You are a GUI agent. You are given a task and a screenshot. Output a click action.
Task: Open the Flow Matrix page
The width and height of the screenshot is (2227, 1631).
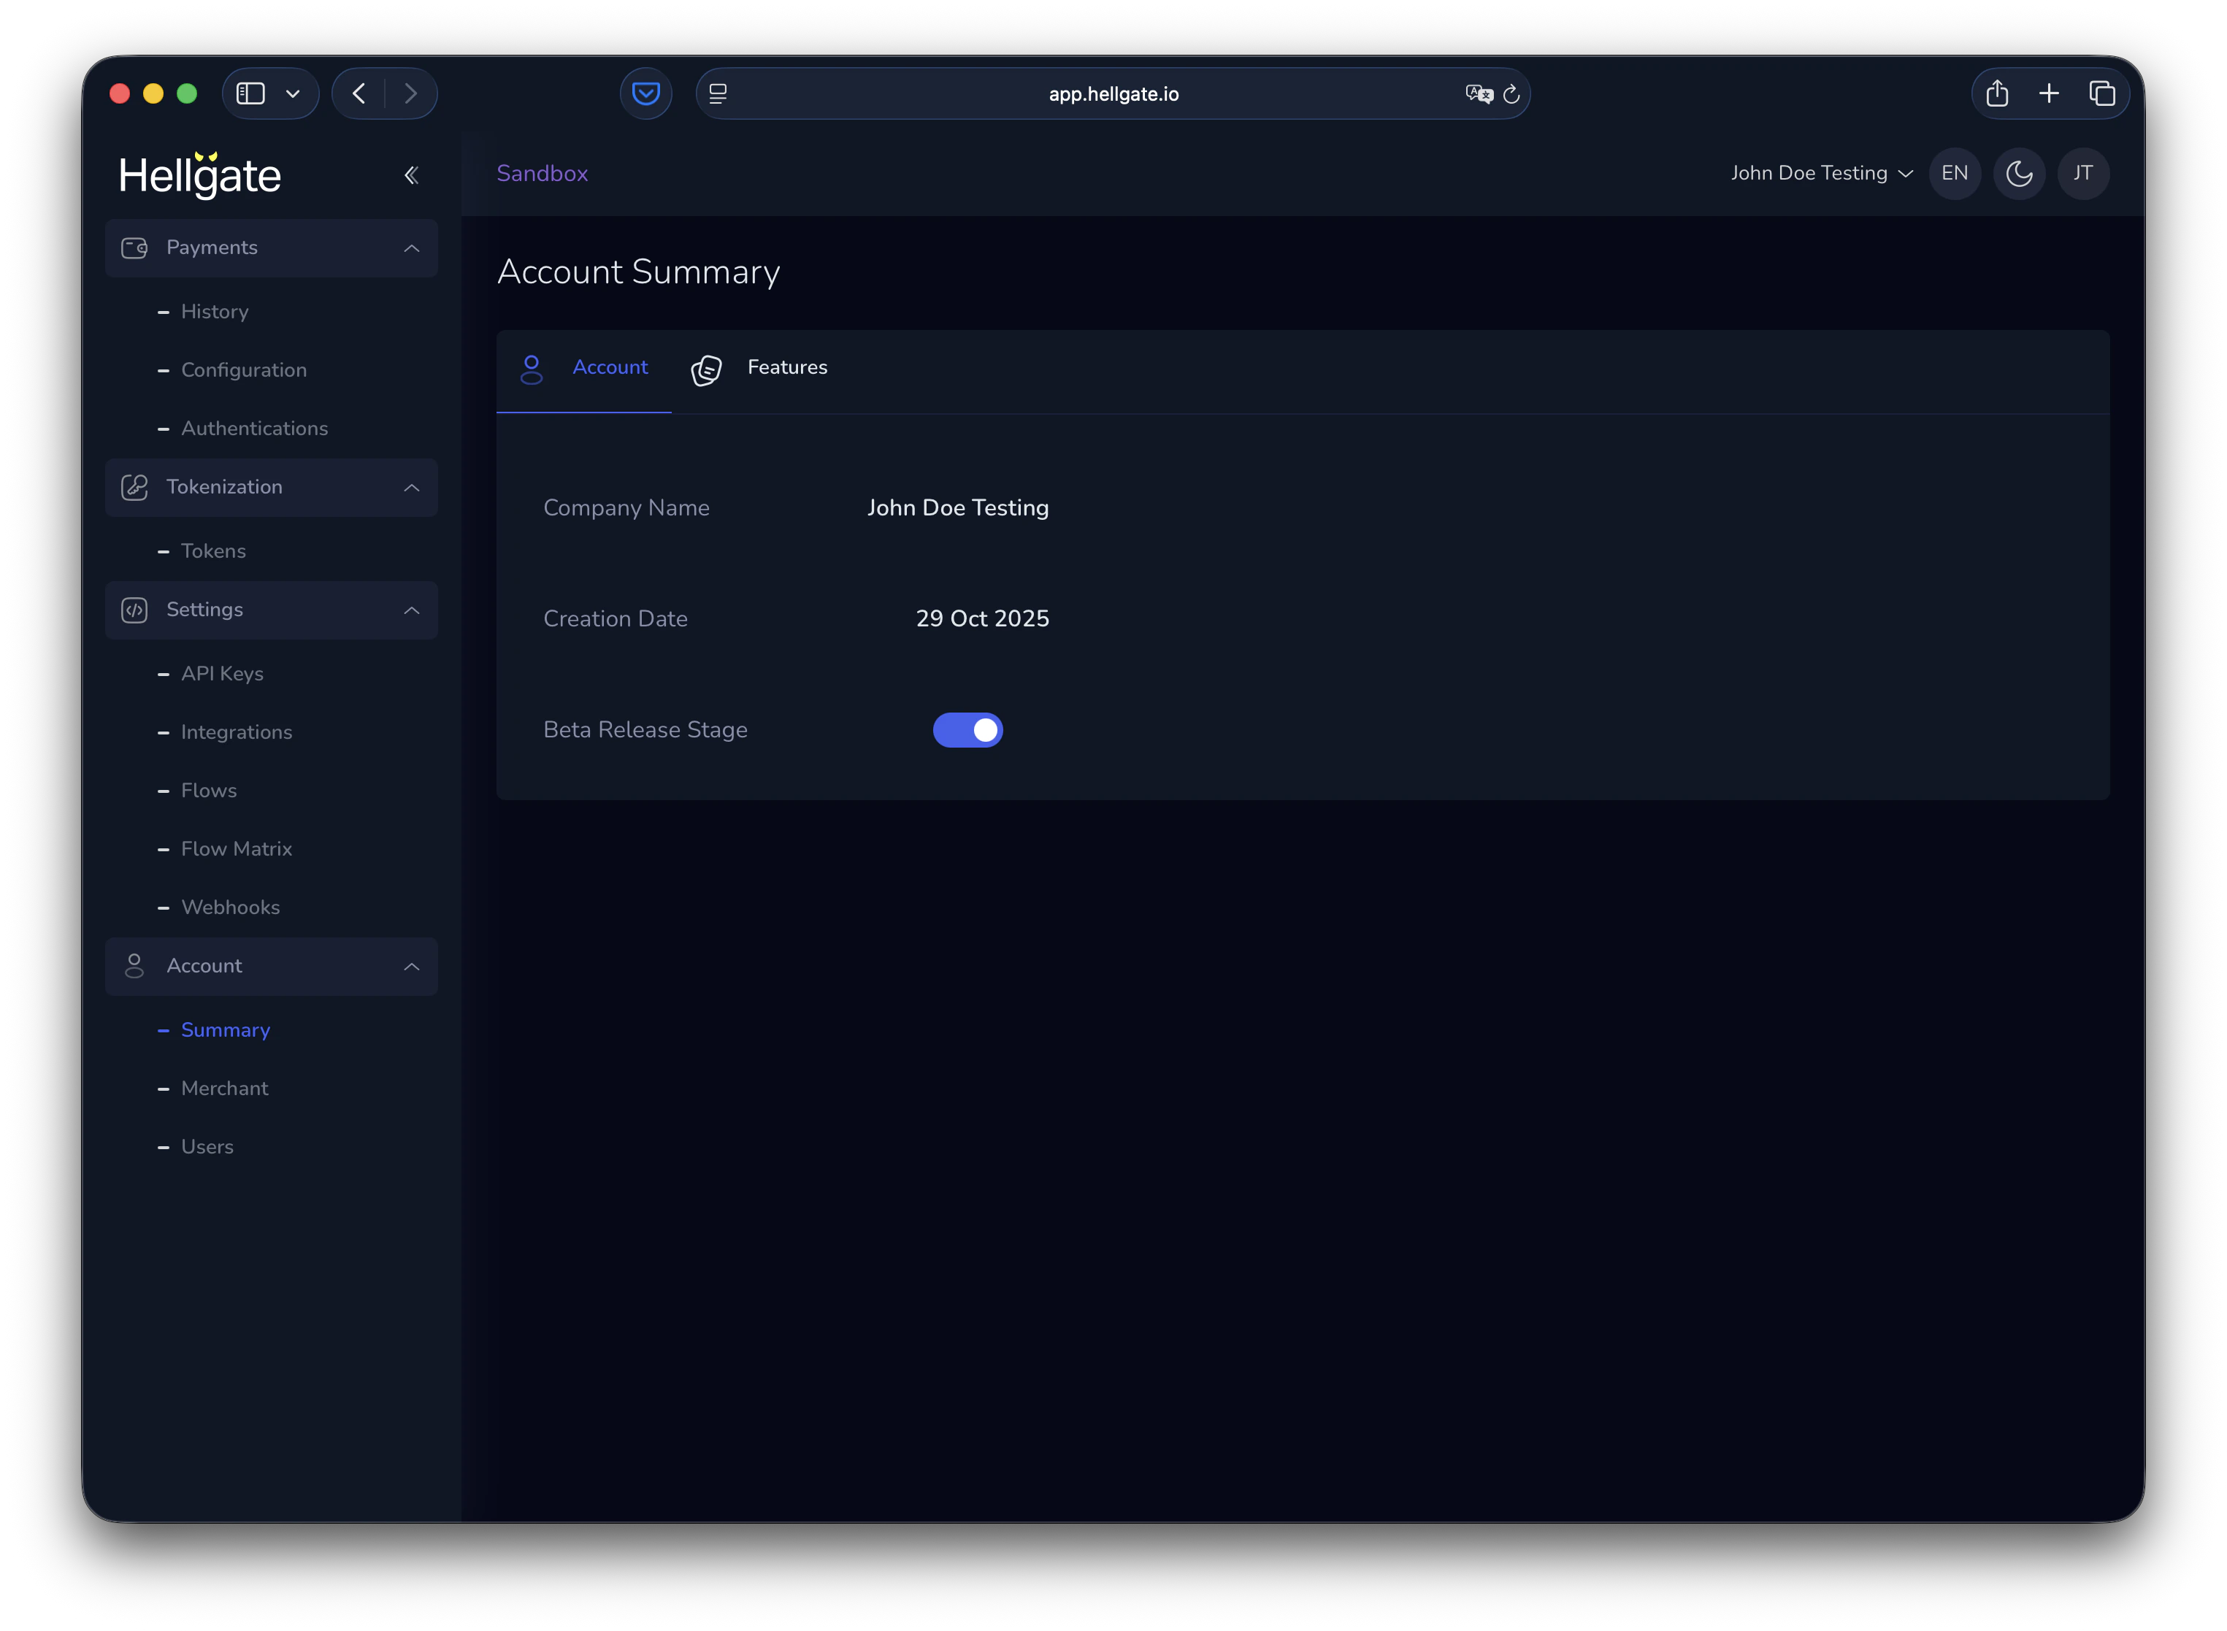(x=237, y=848)
